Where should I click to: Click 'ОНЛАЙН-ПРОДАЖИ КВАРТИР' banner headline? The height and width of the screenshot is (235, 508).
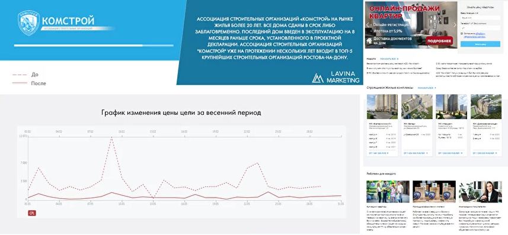(404, 12)
